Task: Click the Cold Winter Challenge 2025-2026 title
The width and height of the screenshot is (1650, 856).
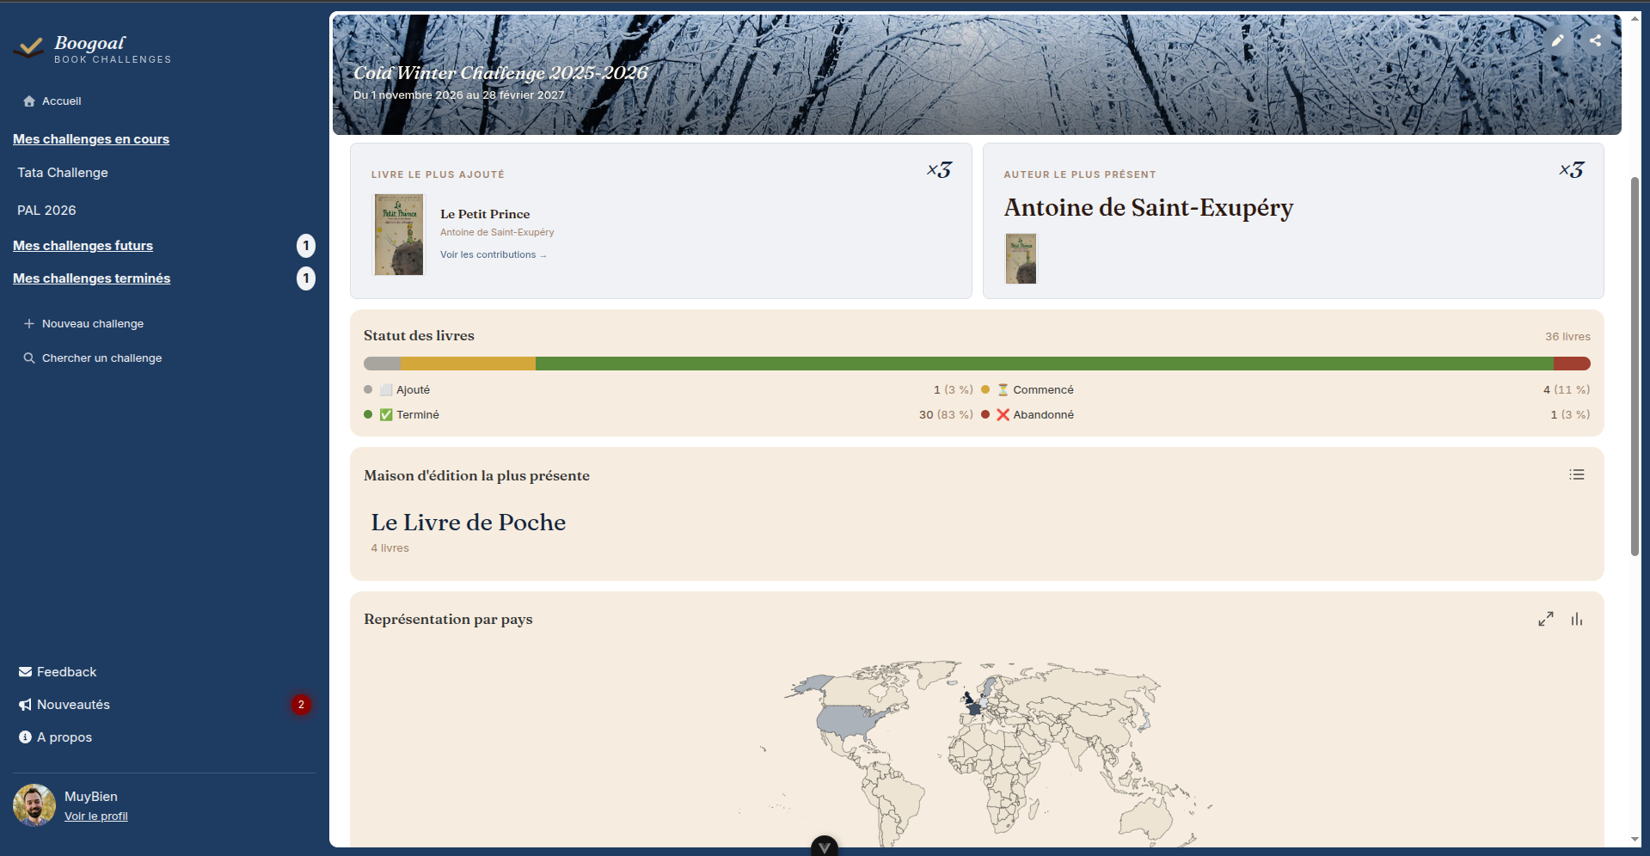Action: click(500, 73)
